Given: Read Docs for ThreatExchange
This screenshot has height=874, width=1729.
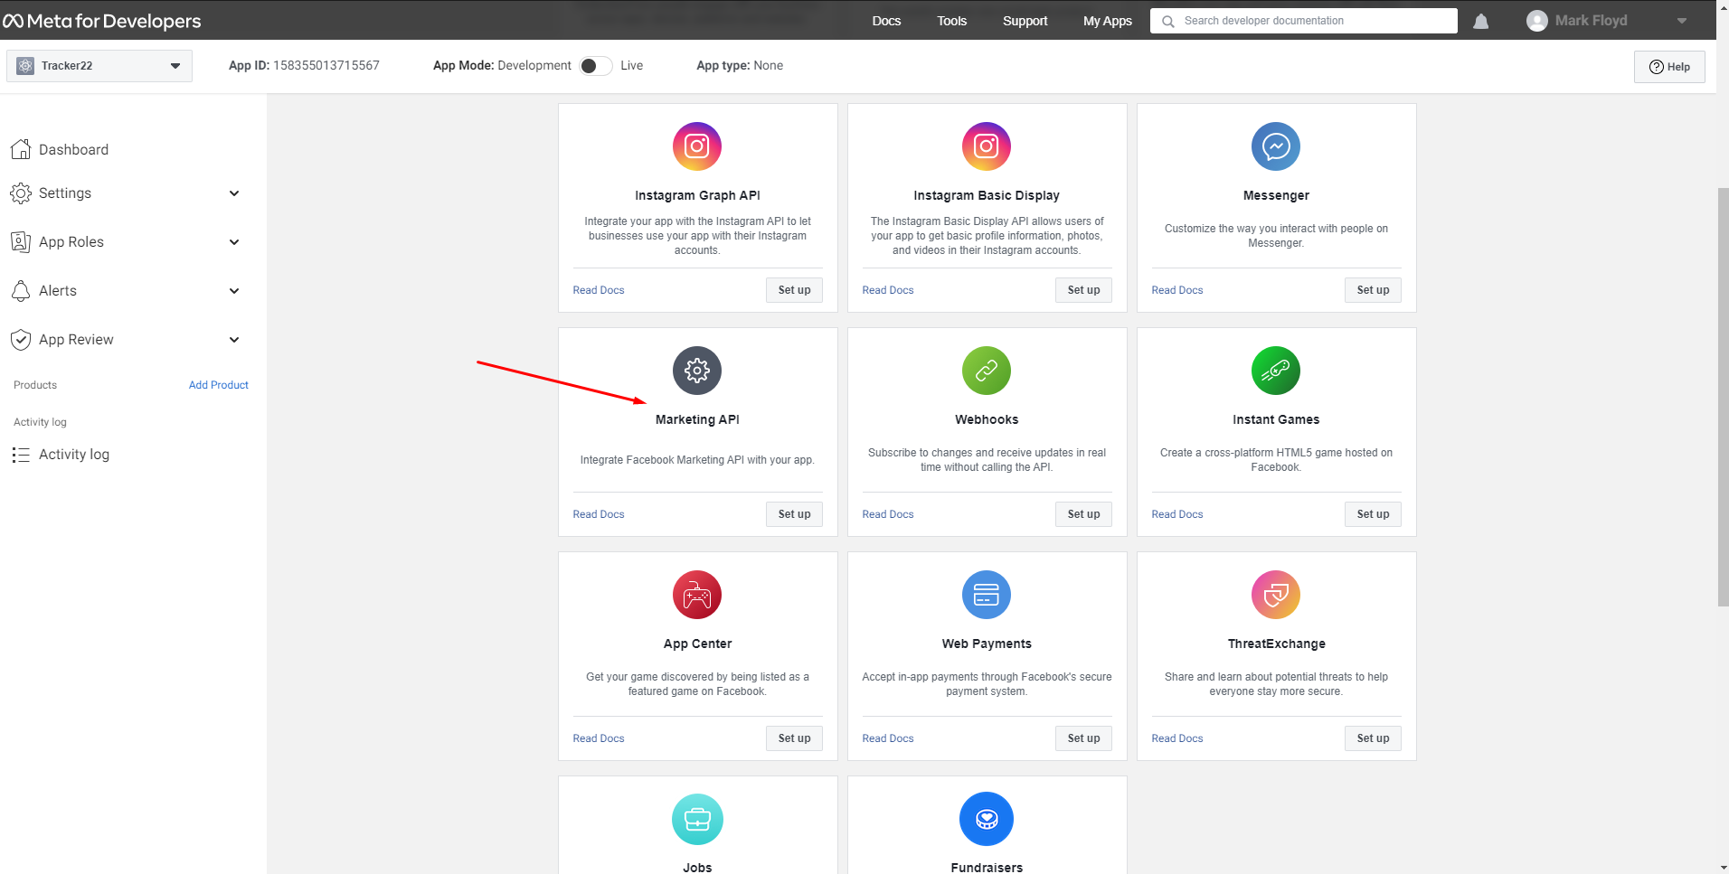Looking at the screenshot, I should (x=1177, y=738).
